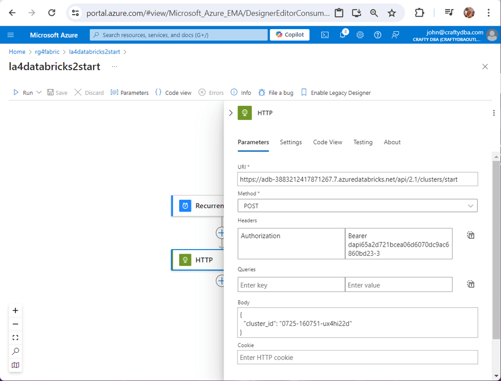Reload the Azure portal page

click(x=51, y=13)
